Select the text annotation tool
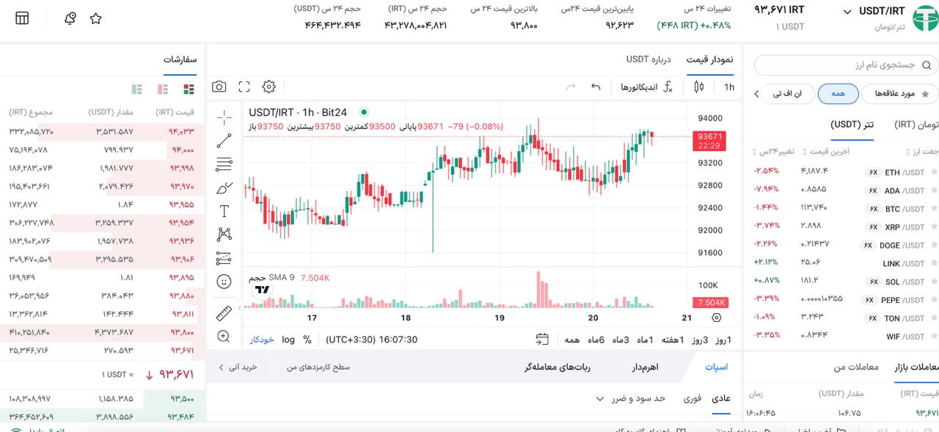 pos(224,211)
